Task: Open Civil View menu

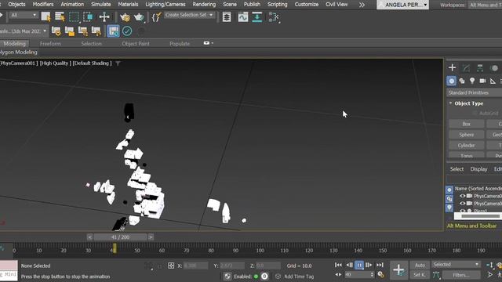Action: [x=336, y=5]
